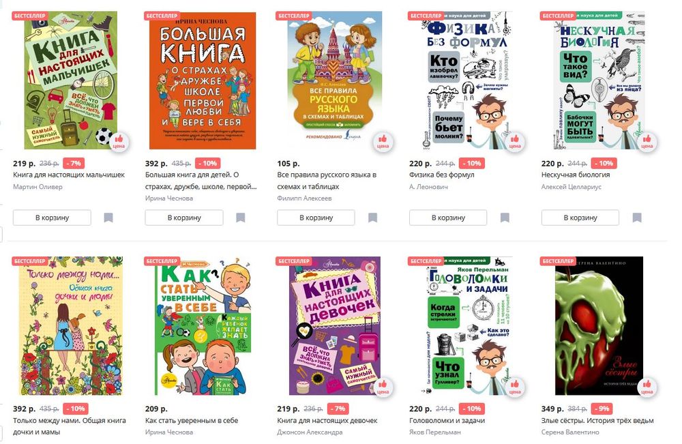Add Нескучная биология to cart
The height and width of the screenshot is (444, 682).
pos(580,218)
